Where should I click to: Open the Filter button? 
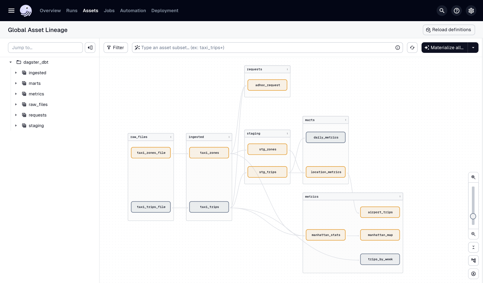pyautogui.click(x=116, y=48)
